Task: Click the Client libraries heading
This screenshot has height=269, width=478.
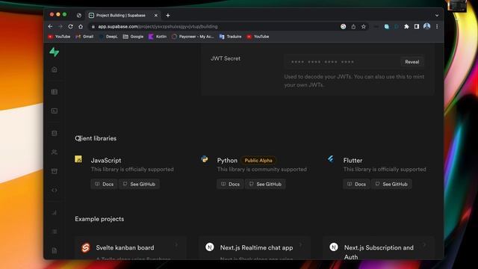Action: [x=96, y=138]
